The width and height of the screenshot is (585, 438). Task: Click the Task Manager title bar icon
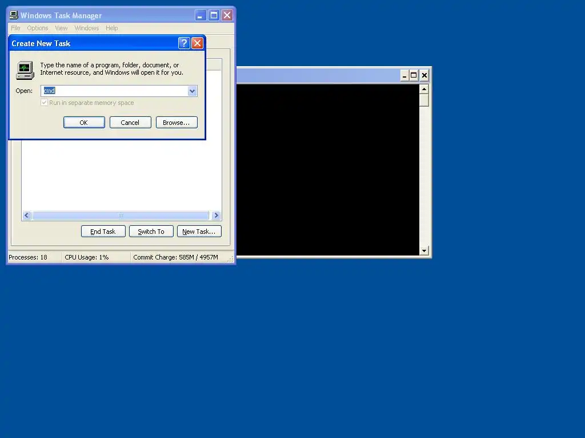coord(14,15)
